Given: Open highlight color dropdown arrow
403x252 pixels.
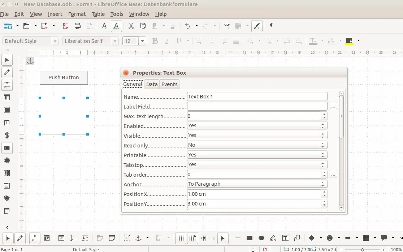Looking at the screenshot, I should [x=358, y=40].
